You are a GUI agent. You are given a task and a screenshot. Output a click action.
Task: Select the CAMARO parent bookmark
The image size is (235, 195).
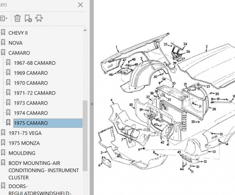tap(19, 53)
